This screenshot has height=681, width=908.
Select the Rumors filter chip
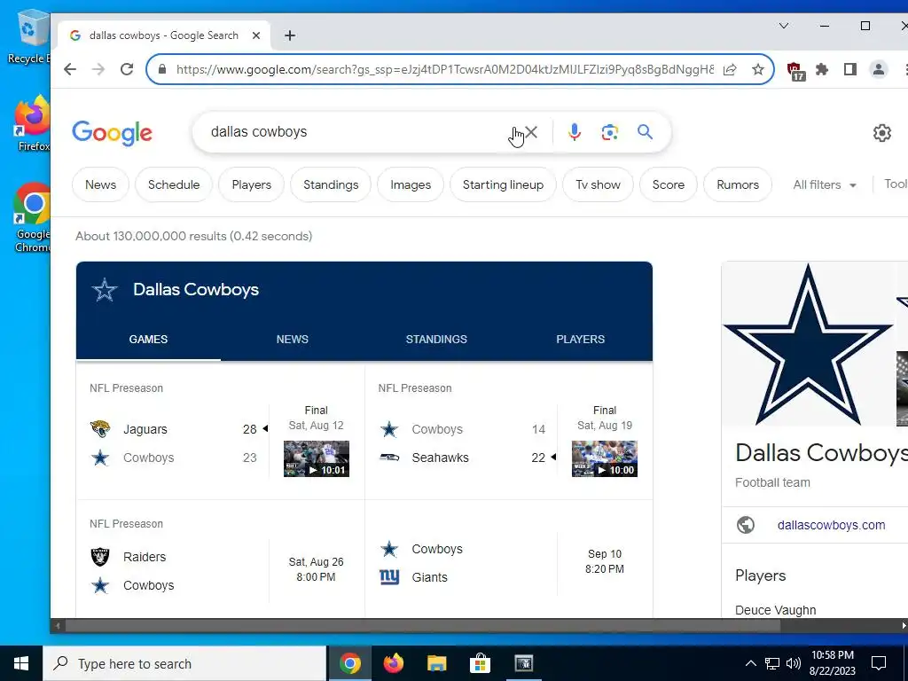coord(738,184)
